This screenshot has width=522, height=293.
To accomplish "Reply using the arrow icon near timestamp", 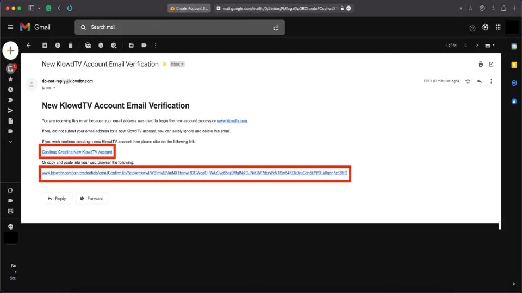I will (480, 81).
